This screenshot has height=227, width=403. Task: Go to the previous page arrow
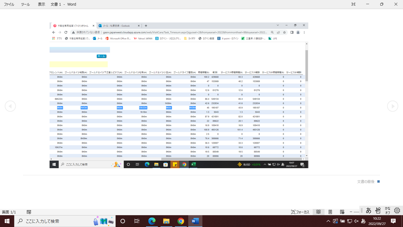tap(10, 106)
